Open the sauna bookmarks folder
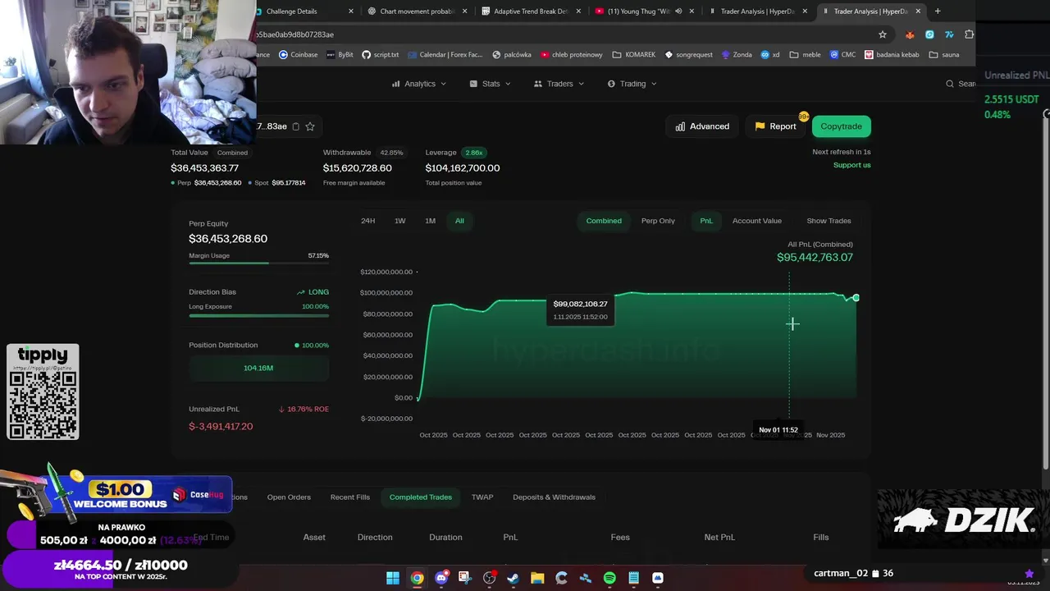 click(x=943, y=55)
